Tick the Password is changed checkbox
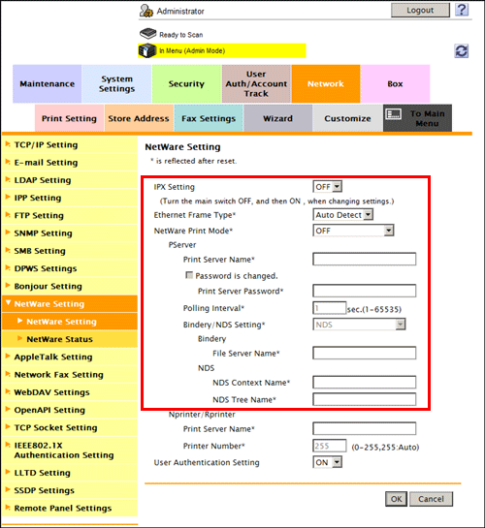Screen dimensions: 485x528 coord(189,275)
